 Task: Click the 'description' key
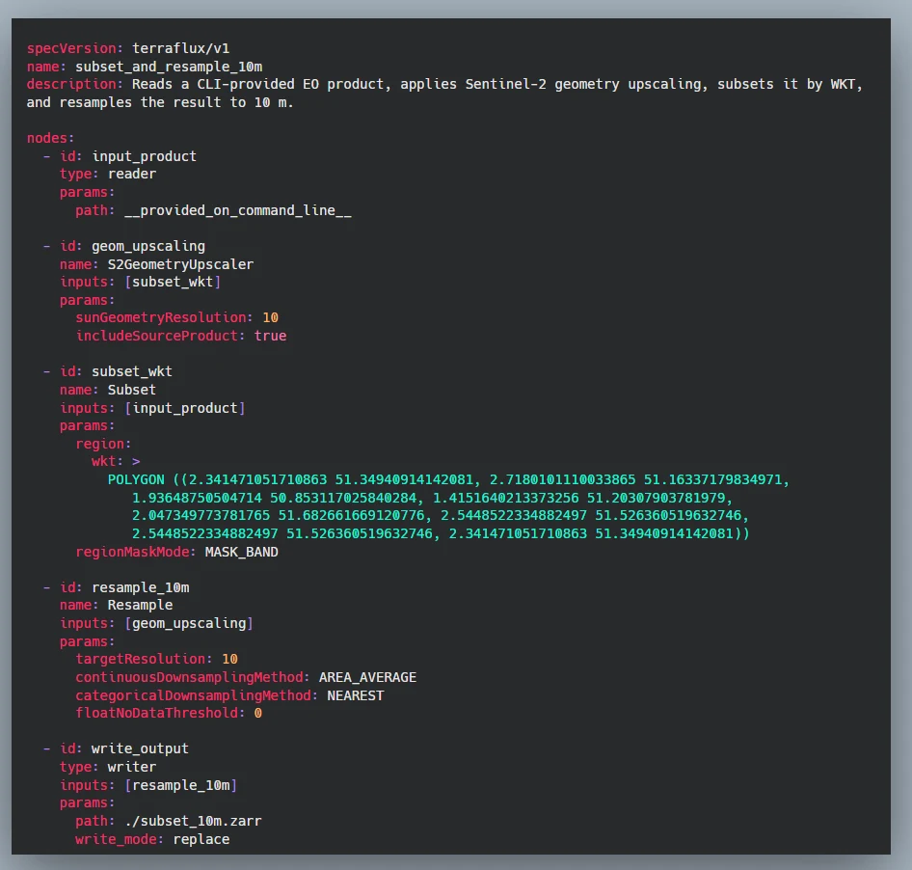click(71, 84)
